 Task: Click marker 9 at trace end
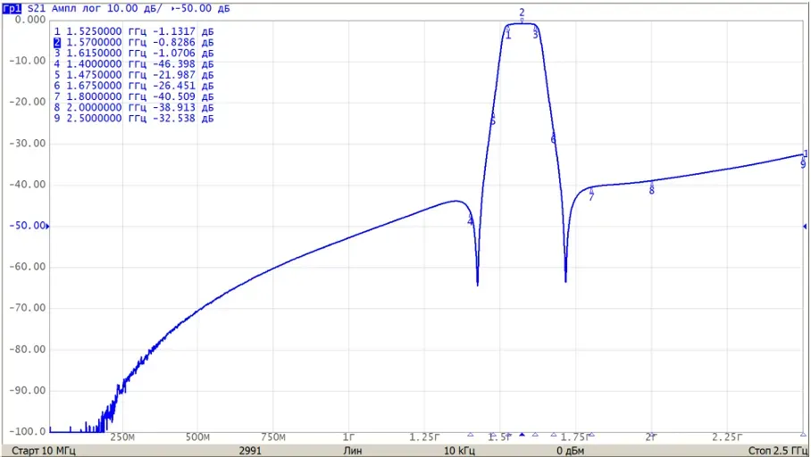(803, 164)
